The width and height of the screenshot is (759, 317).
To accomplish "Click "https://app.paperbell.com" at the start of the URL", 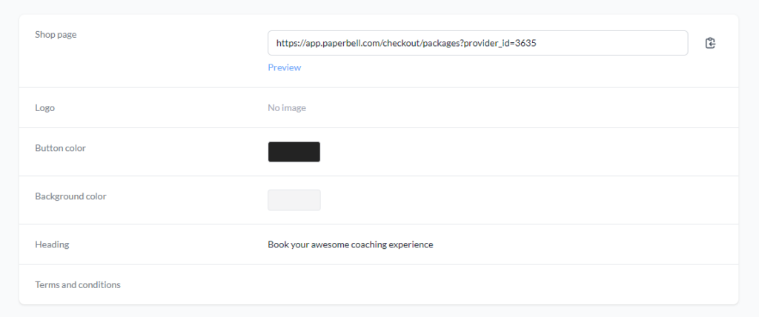I will 323,43.
